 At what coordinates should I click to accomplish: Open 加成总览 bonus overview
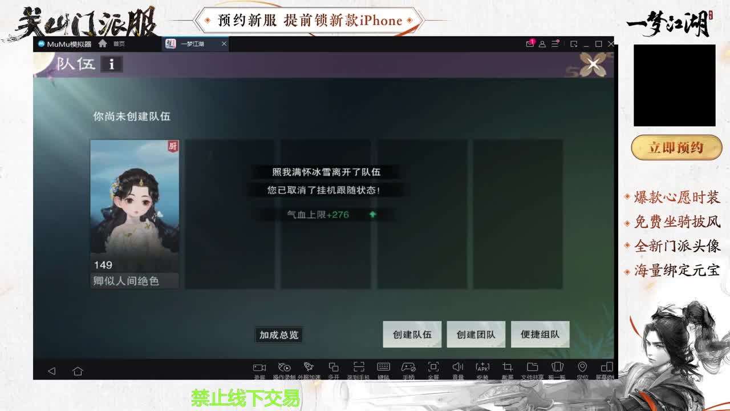[279, 335]
